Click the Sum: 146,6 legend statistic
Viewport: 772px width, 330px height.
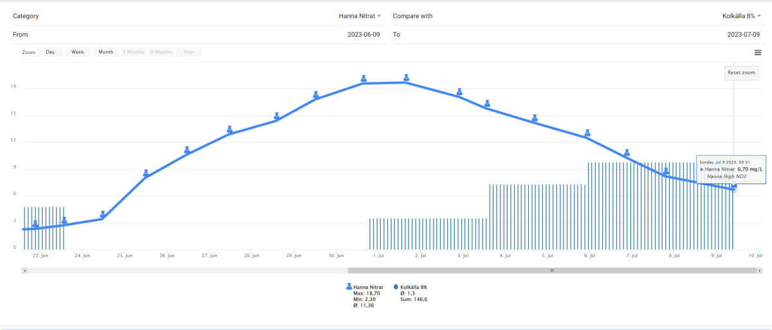pyautogui.click(x=414, y=299)
